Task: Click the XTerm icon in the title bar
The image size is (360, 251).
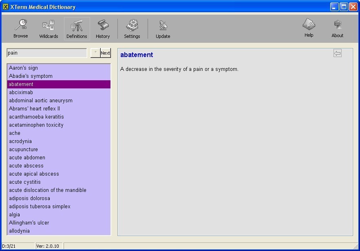Action: [x=5, y=7]
